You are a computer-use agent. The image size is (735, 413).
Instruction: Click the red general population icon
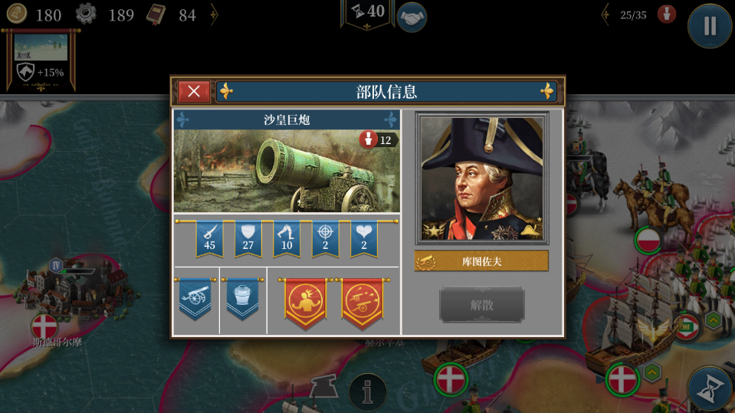pyautogui.click(x=667, y=15)
